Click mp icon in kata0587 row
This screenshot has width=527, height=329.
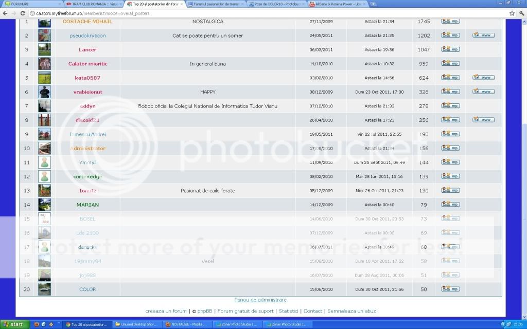click(450, 77)
